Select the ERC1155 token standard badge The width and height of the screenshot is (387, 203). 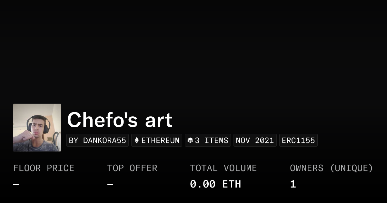coord(298,140)
